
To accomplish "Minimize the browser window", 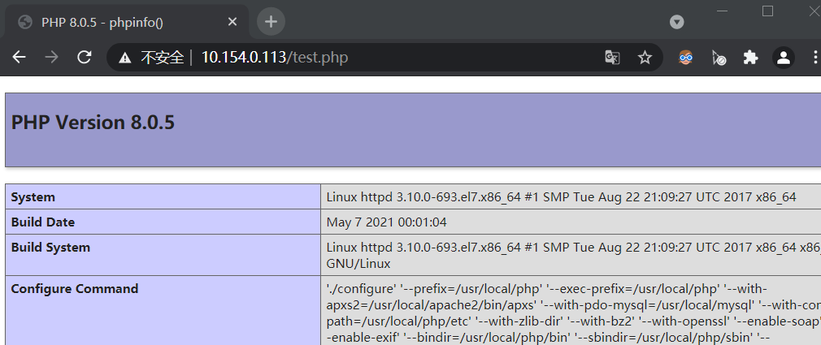I will (722, 11).
